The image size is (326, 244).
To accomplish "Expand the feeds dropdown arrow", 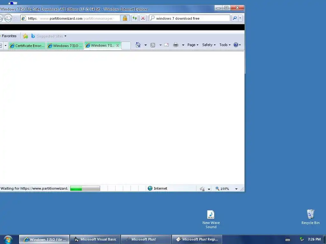I will pyautogui.click(x=160, y=45).
